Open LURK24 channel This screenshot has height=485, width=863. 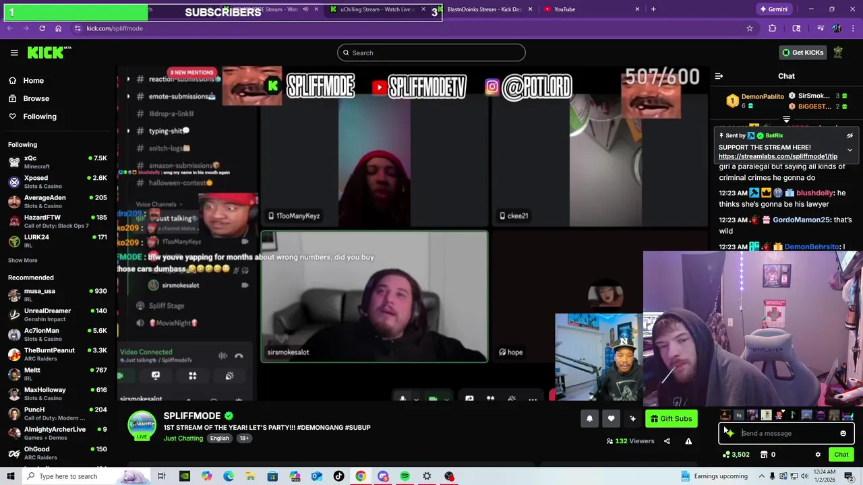click(57, 240)
